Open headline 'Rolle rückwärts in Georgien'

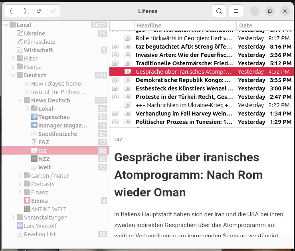(x=184, y=38)
